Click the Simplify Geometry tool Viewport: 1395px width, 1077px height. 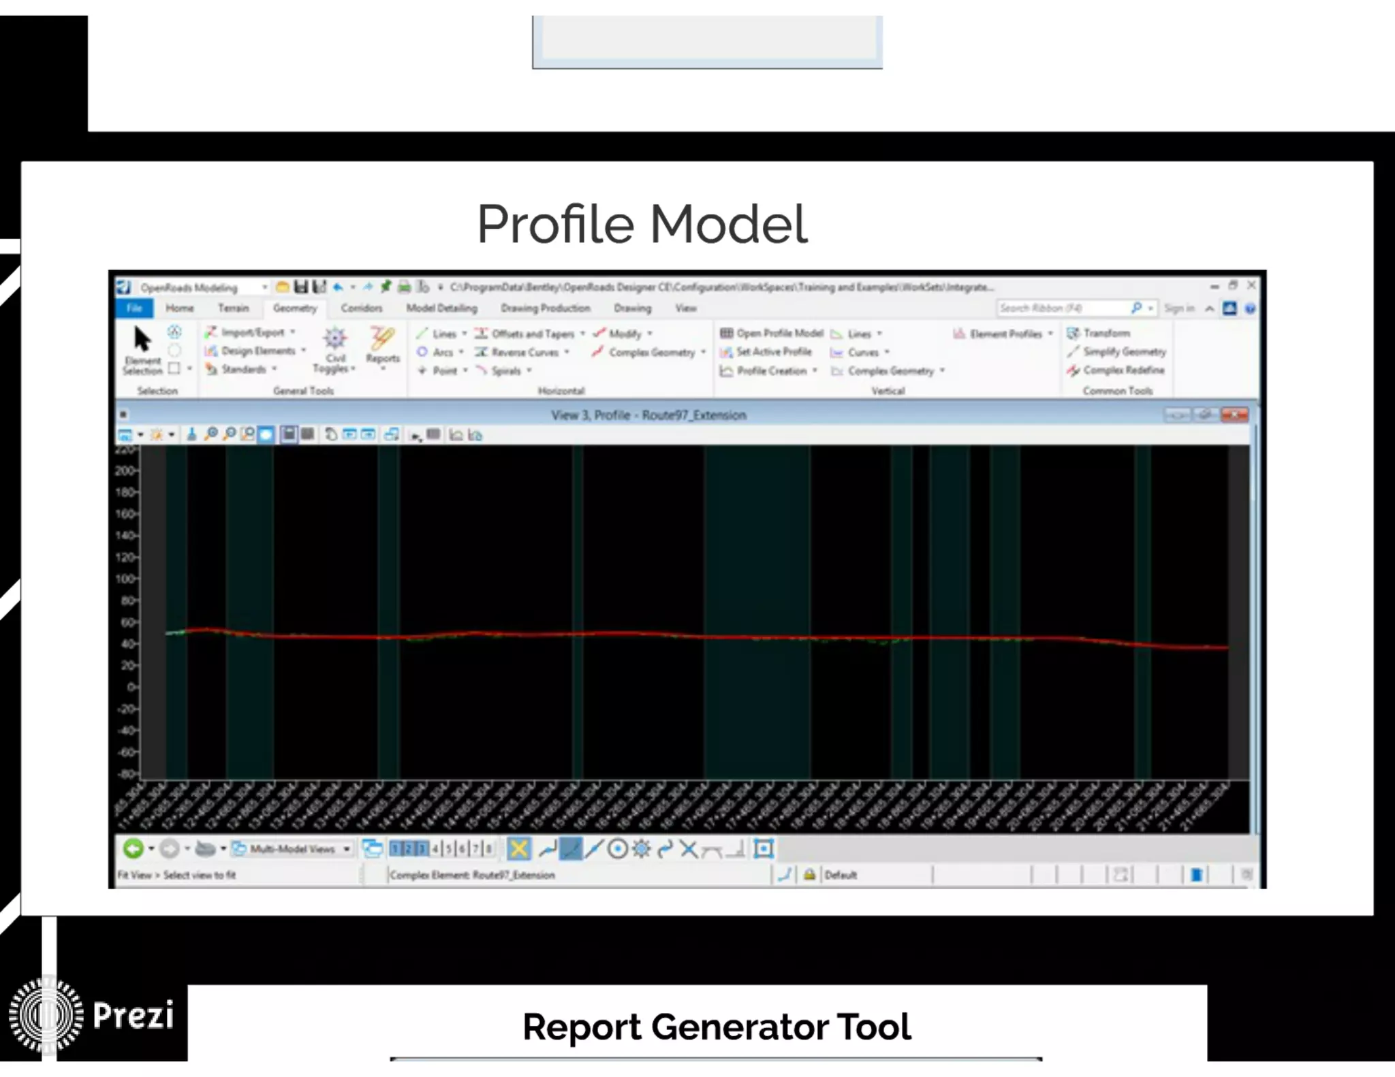(x=1117, y=352)
